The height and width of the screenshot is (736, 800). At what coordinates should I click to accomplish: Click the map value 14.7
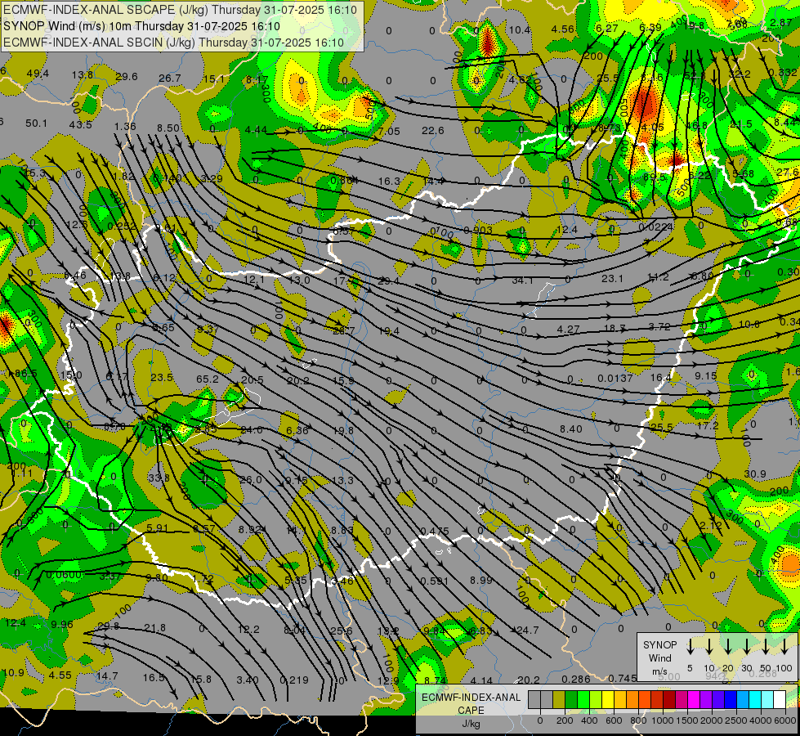pyautogui.click(x=107, y=675)
